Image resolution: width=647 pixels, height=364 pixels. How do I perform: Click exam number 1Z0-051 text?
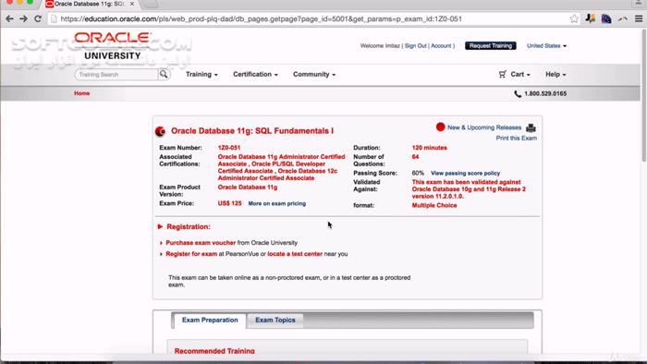click(x=229, y=148)
